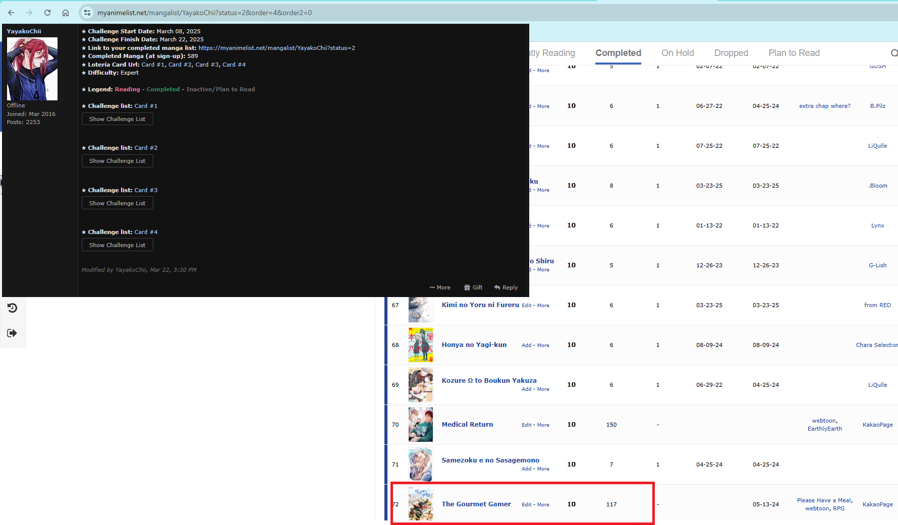Expand Show Challenge List for Card #4
The height and width of the screenshot is (525, 898).
click(x=118, y=245)
